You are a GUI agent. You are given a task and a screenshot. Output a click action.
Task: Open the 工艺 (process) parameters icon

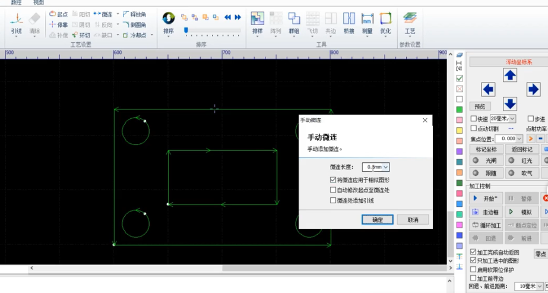tap(410, 23)
